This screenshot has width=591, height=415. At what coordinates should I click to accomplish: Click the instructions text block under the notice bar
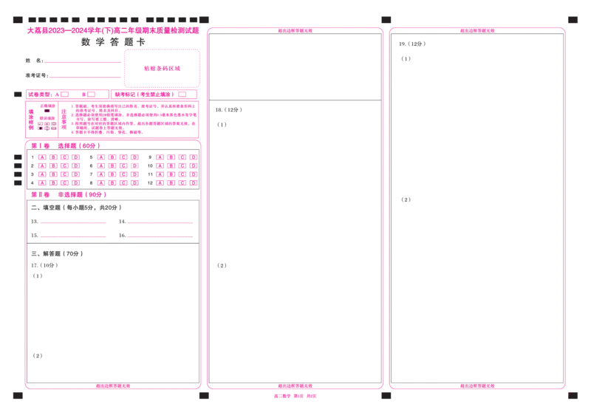tap(133, 118)
